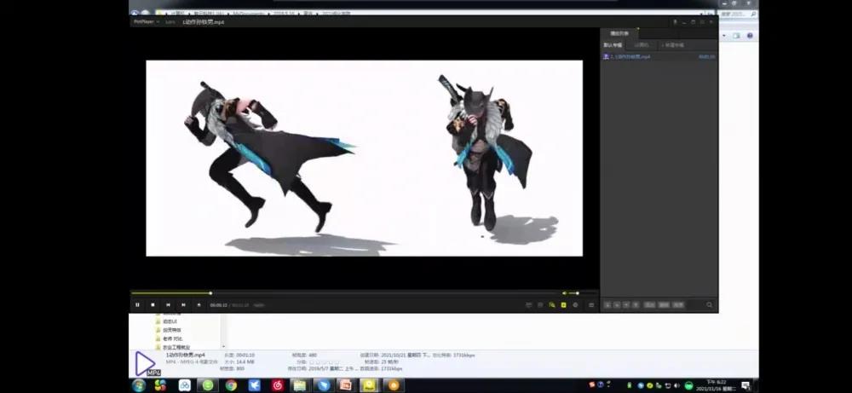The width and height of the screenshot is (852, 393).
Task: Click the stop playback button
Action: [153, 304]
